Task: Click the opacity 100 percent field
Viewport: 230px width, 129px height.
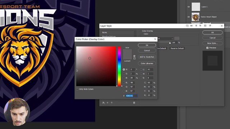Action: click(x=174, y=43)
